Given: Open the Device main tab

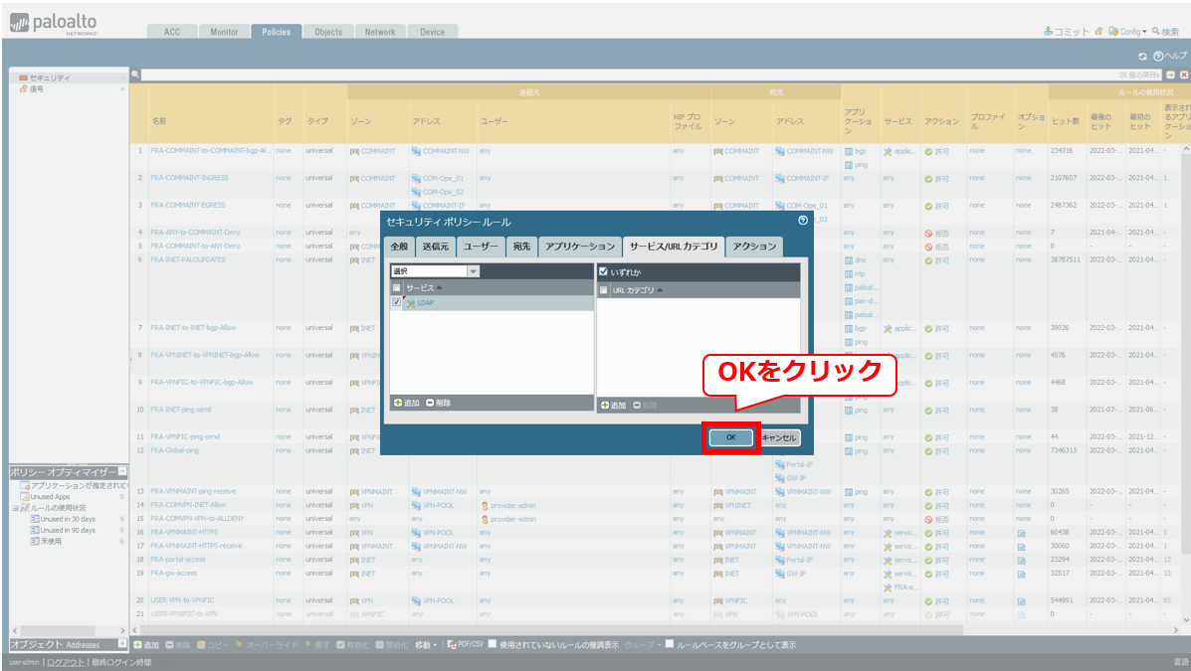Looking at the screenshot, I should [x=432, y=32].
